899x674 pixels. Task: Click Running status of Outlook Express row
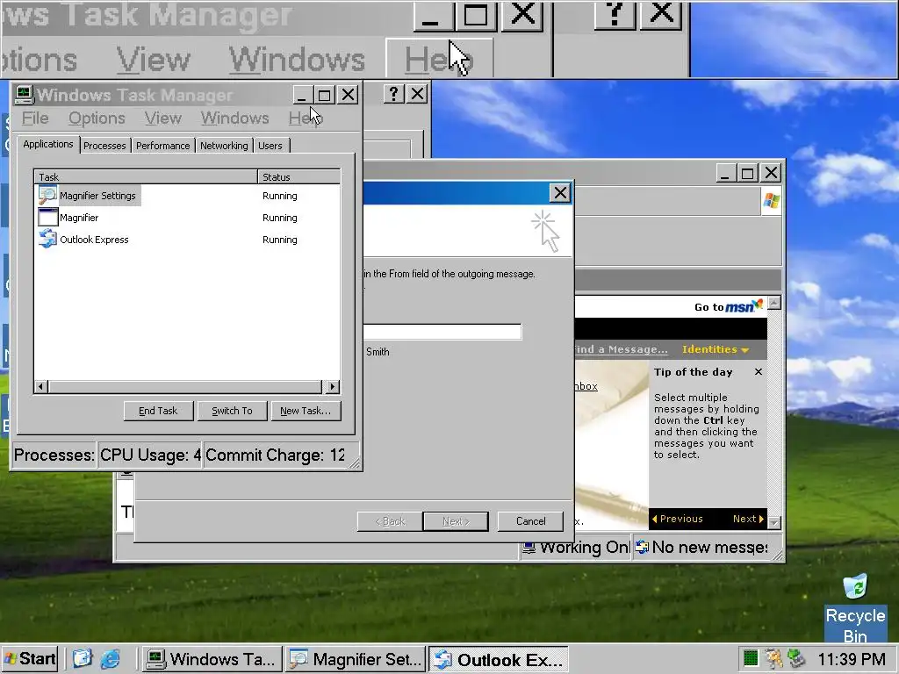point(280,240)
